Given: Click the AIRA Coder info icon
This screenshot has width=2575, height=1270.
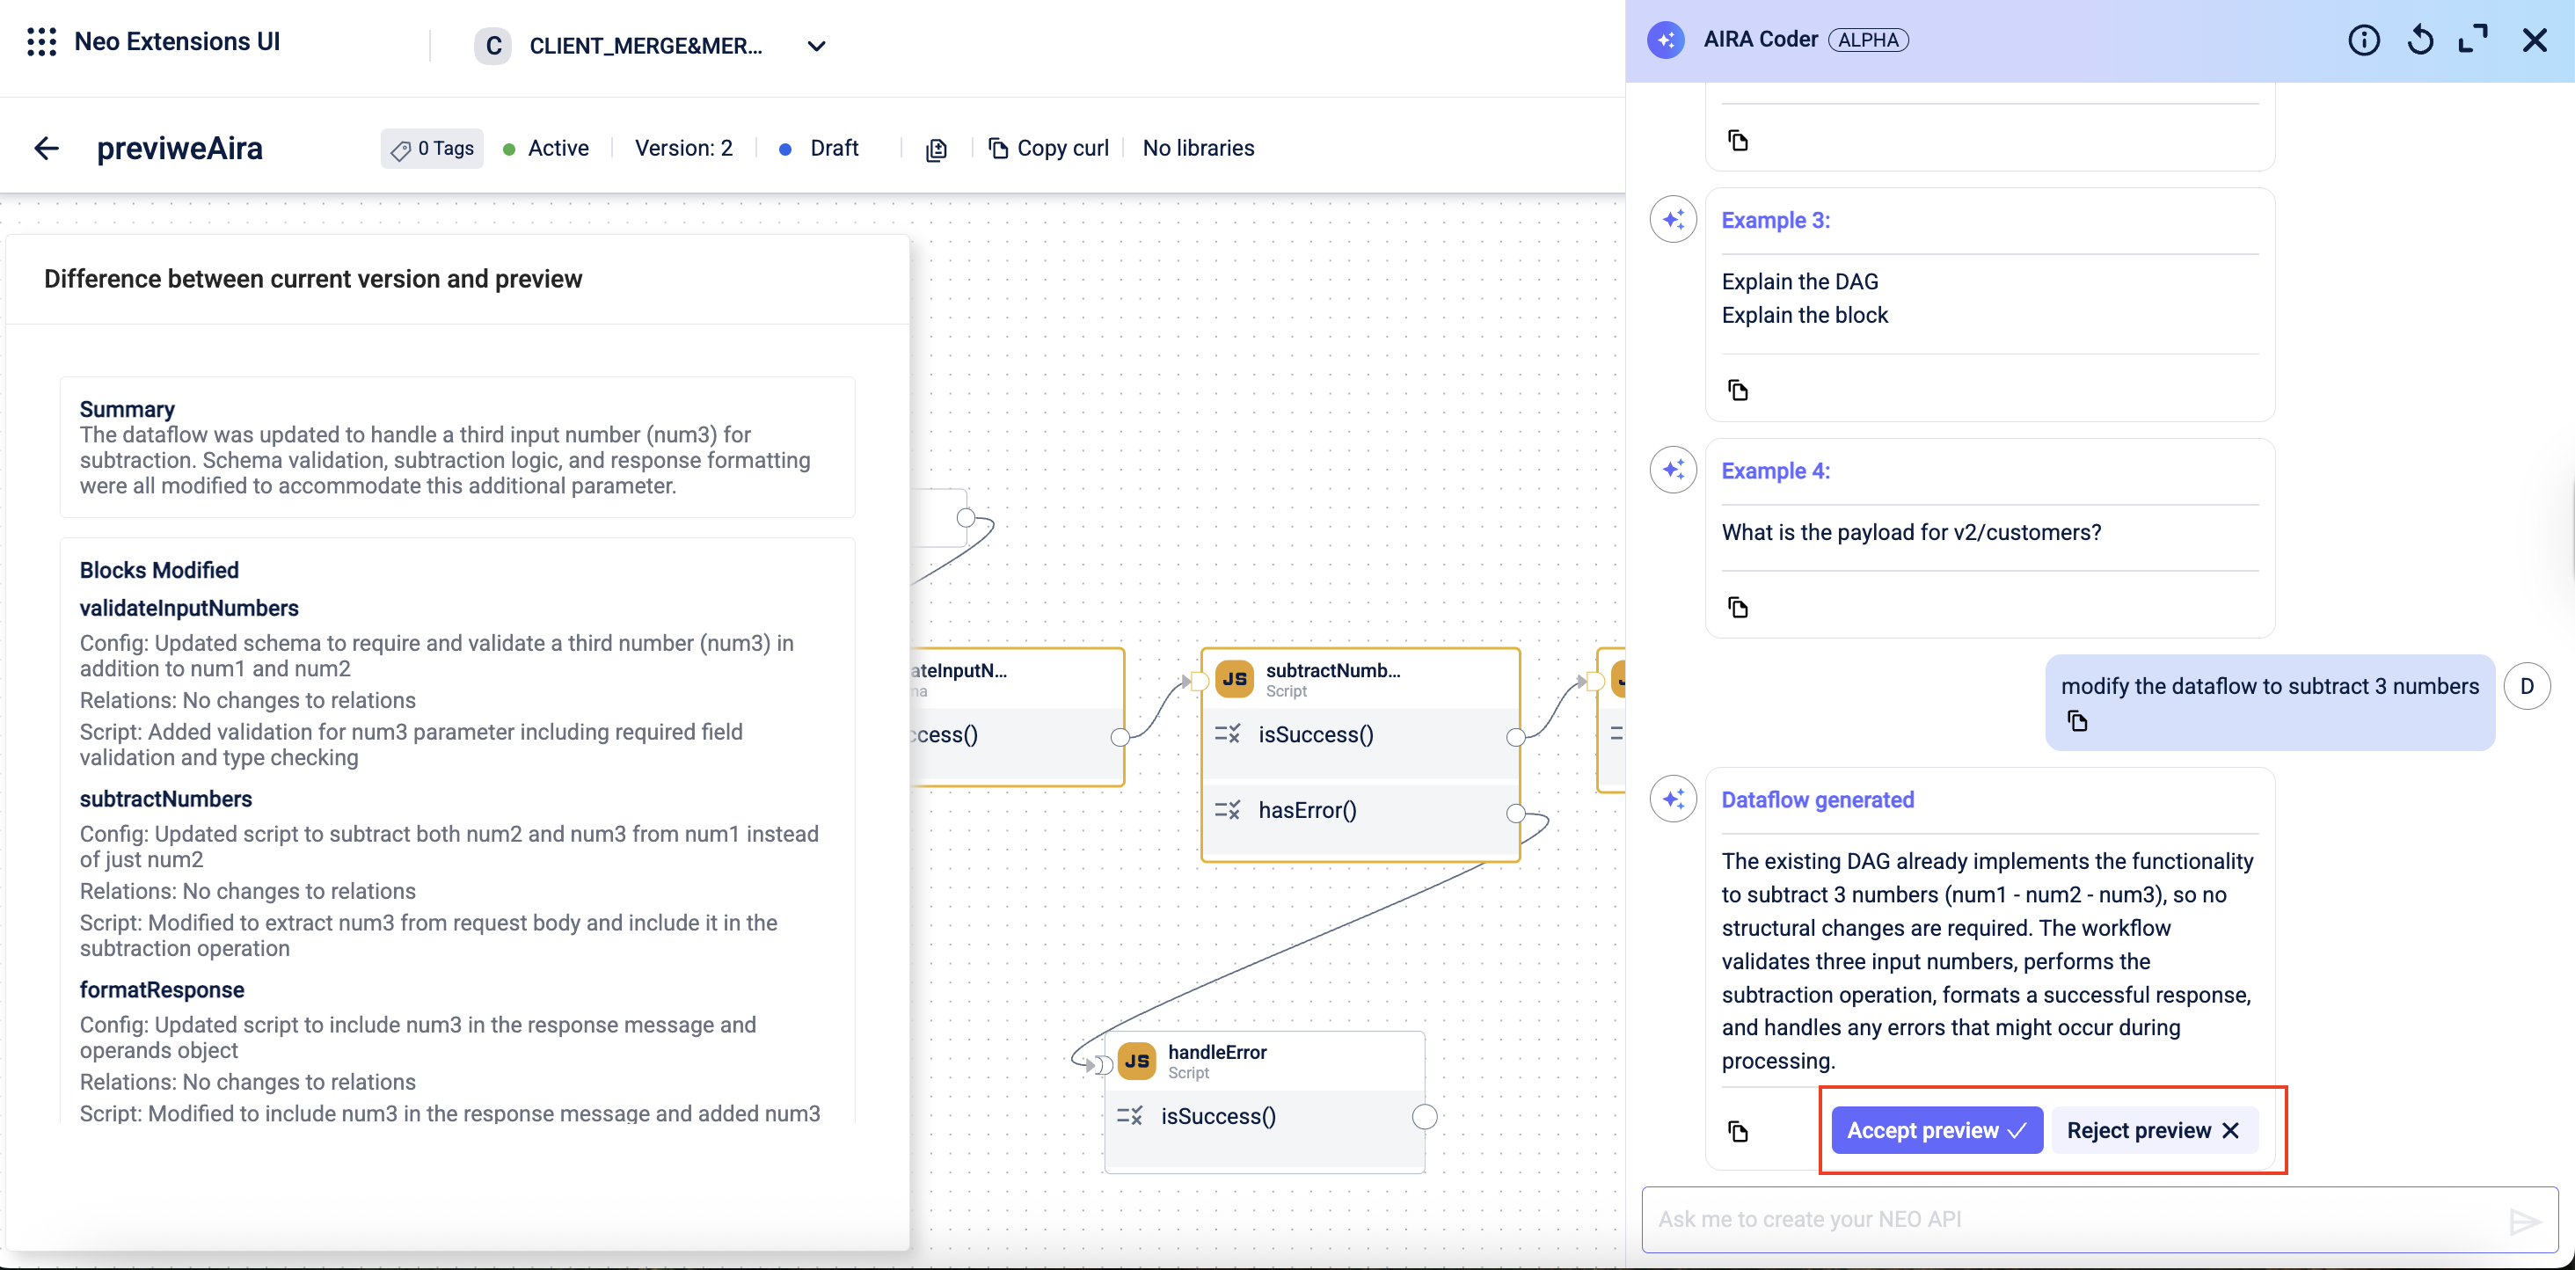Looking at the screenshot, I should [x=2363, y=40].
